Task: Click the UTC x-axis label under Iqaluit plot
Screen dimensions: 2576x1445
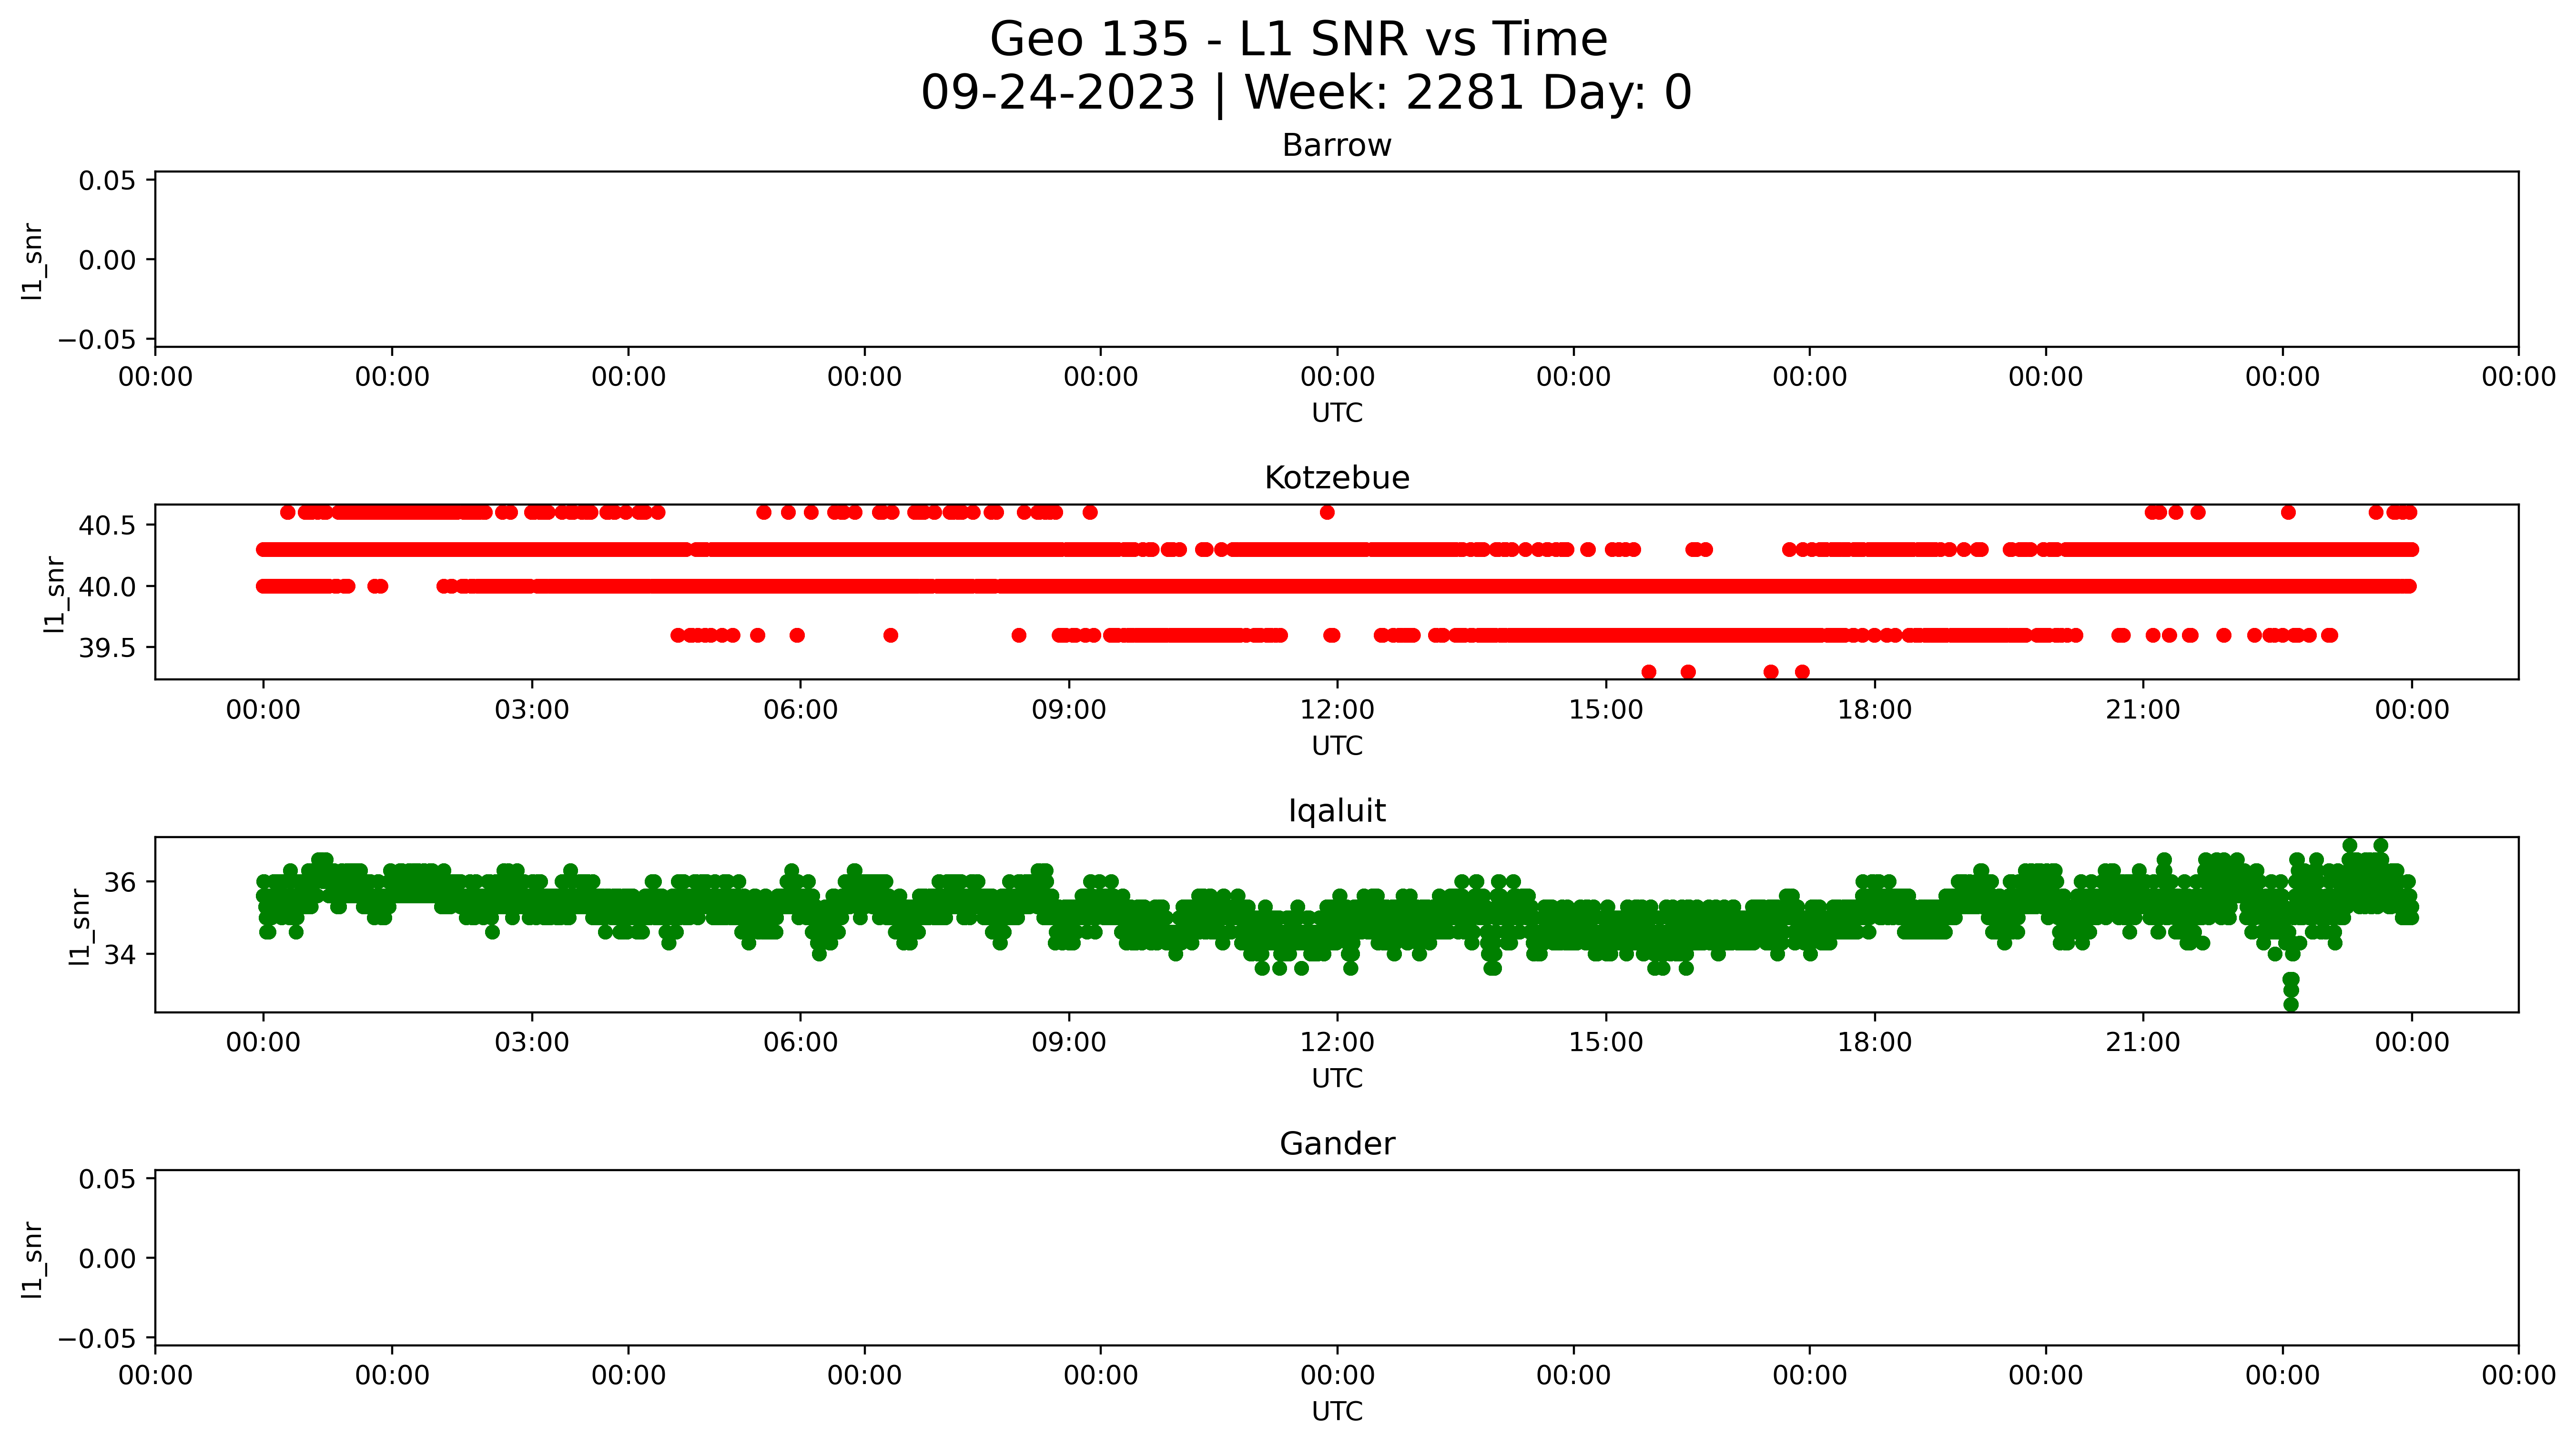Action: pyautogui.click(x=1337, y=1078)
